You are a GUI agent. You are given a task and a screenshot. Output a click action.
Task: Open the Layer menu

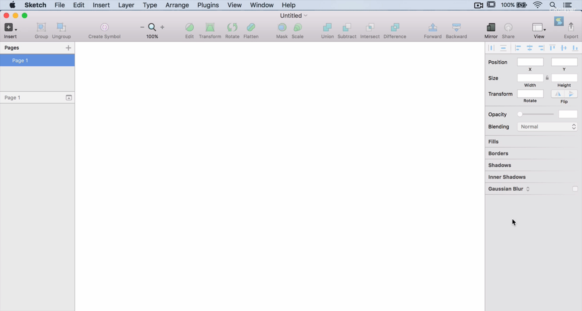click(126, 5)
